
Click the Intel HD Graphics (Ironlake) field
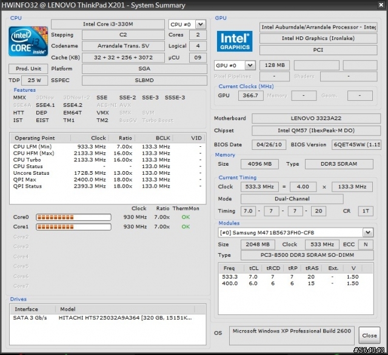(x=318, y=38)
